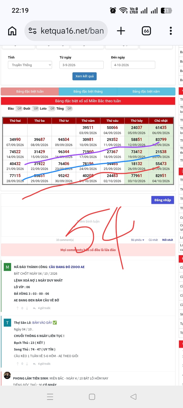Select result cell 73412 on 19/09/2026

137,154
